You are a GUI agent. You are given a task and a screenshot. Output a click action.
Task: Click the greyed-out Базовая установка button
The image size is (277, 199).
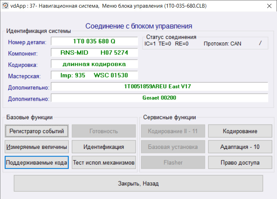tap(173, 147)
